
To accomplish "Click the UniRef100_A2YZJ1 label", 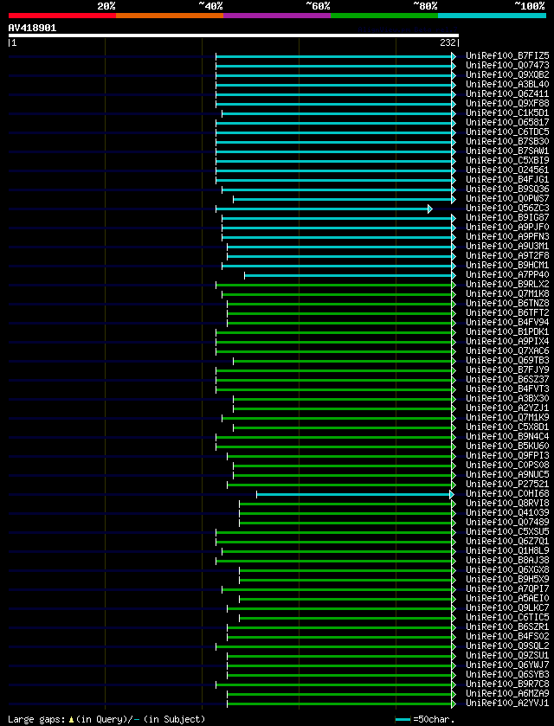I will [507, 408].
